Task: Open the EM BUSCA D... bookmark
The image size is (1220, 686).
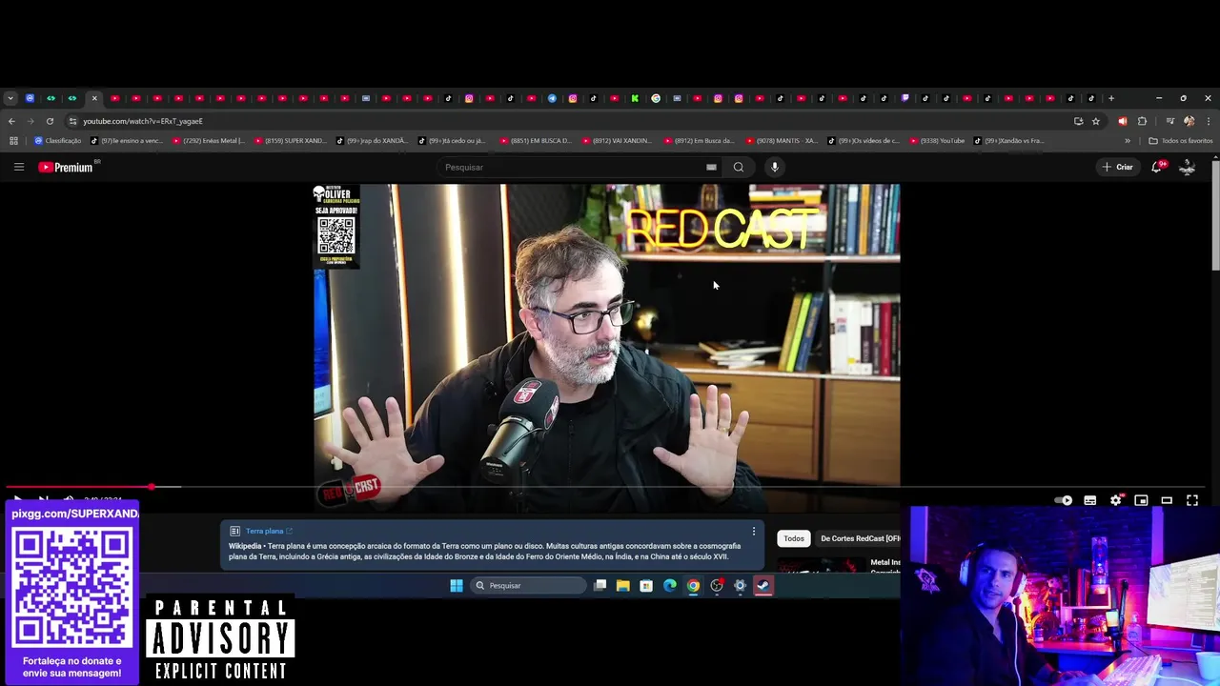Action: [536, 141]
